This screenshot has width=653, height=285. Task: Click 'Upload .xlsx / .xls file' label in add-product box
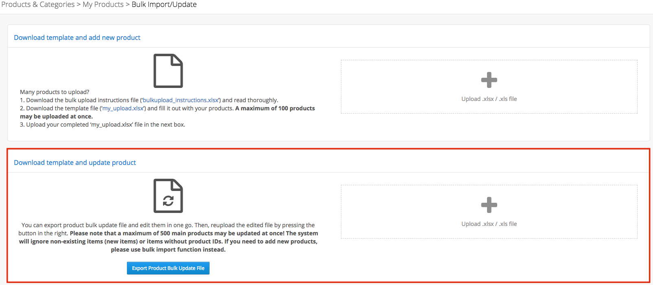[489, 99]
